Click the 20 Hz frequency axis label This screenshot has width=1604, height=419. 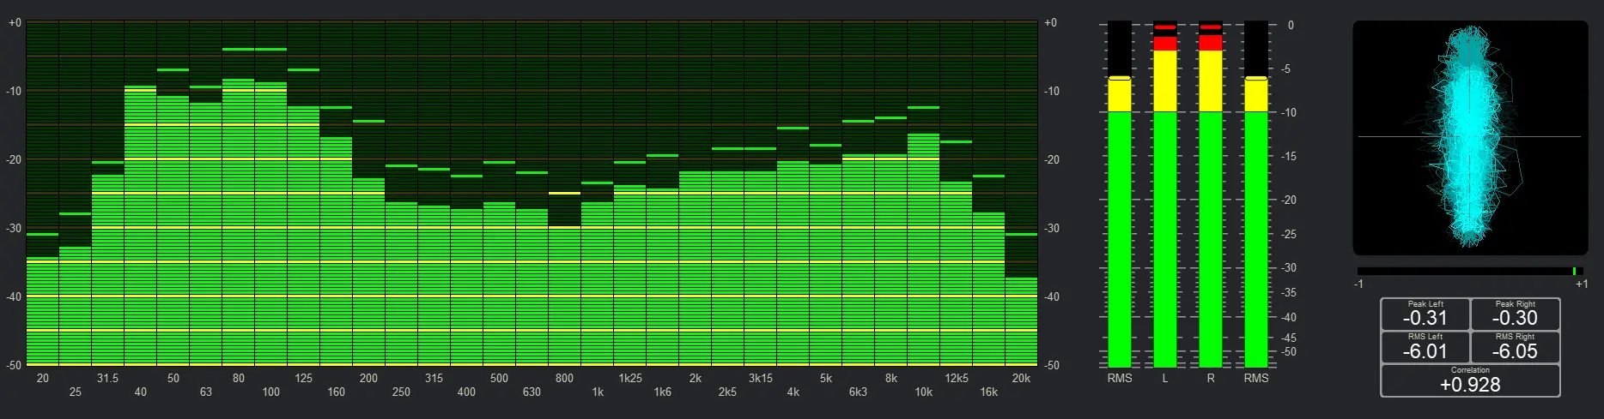point(43,378)
